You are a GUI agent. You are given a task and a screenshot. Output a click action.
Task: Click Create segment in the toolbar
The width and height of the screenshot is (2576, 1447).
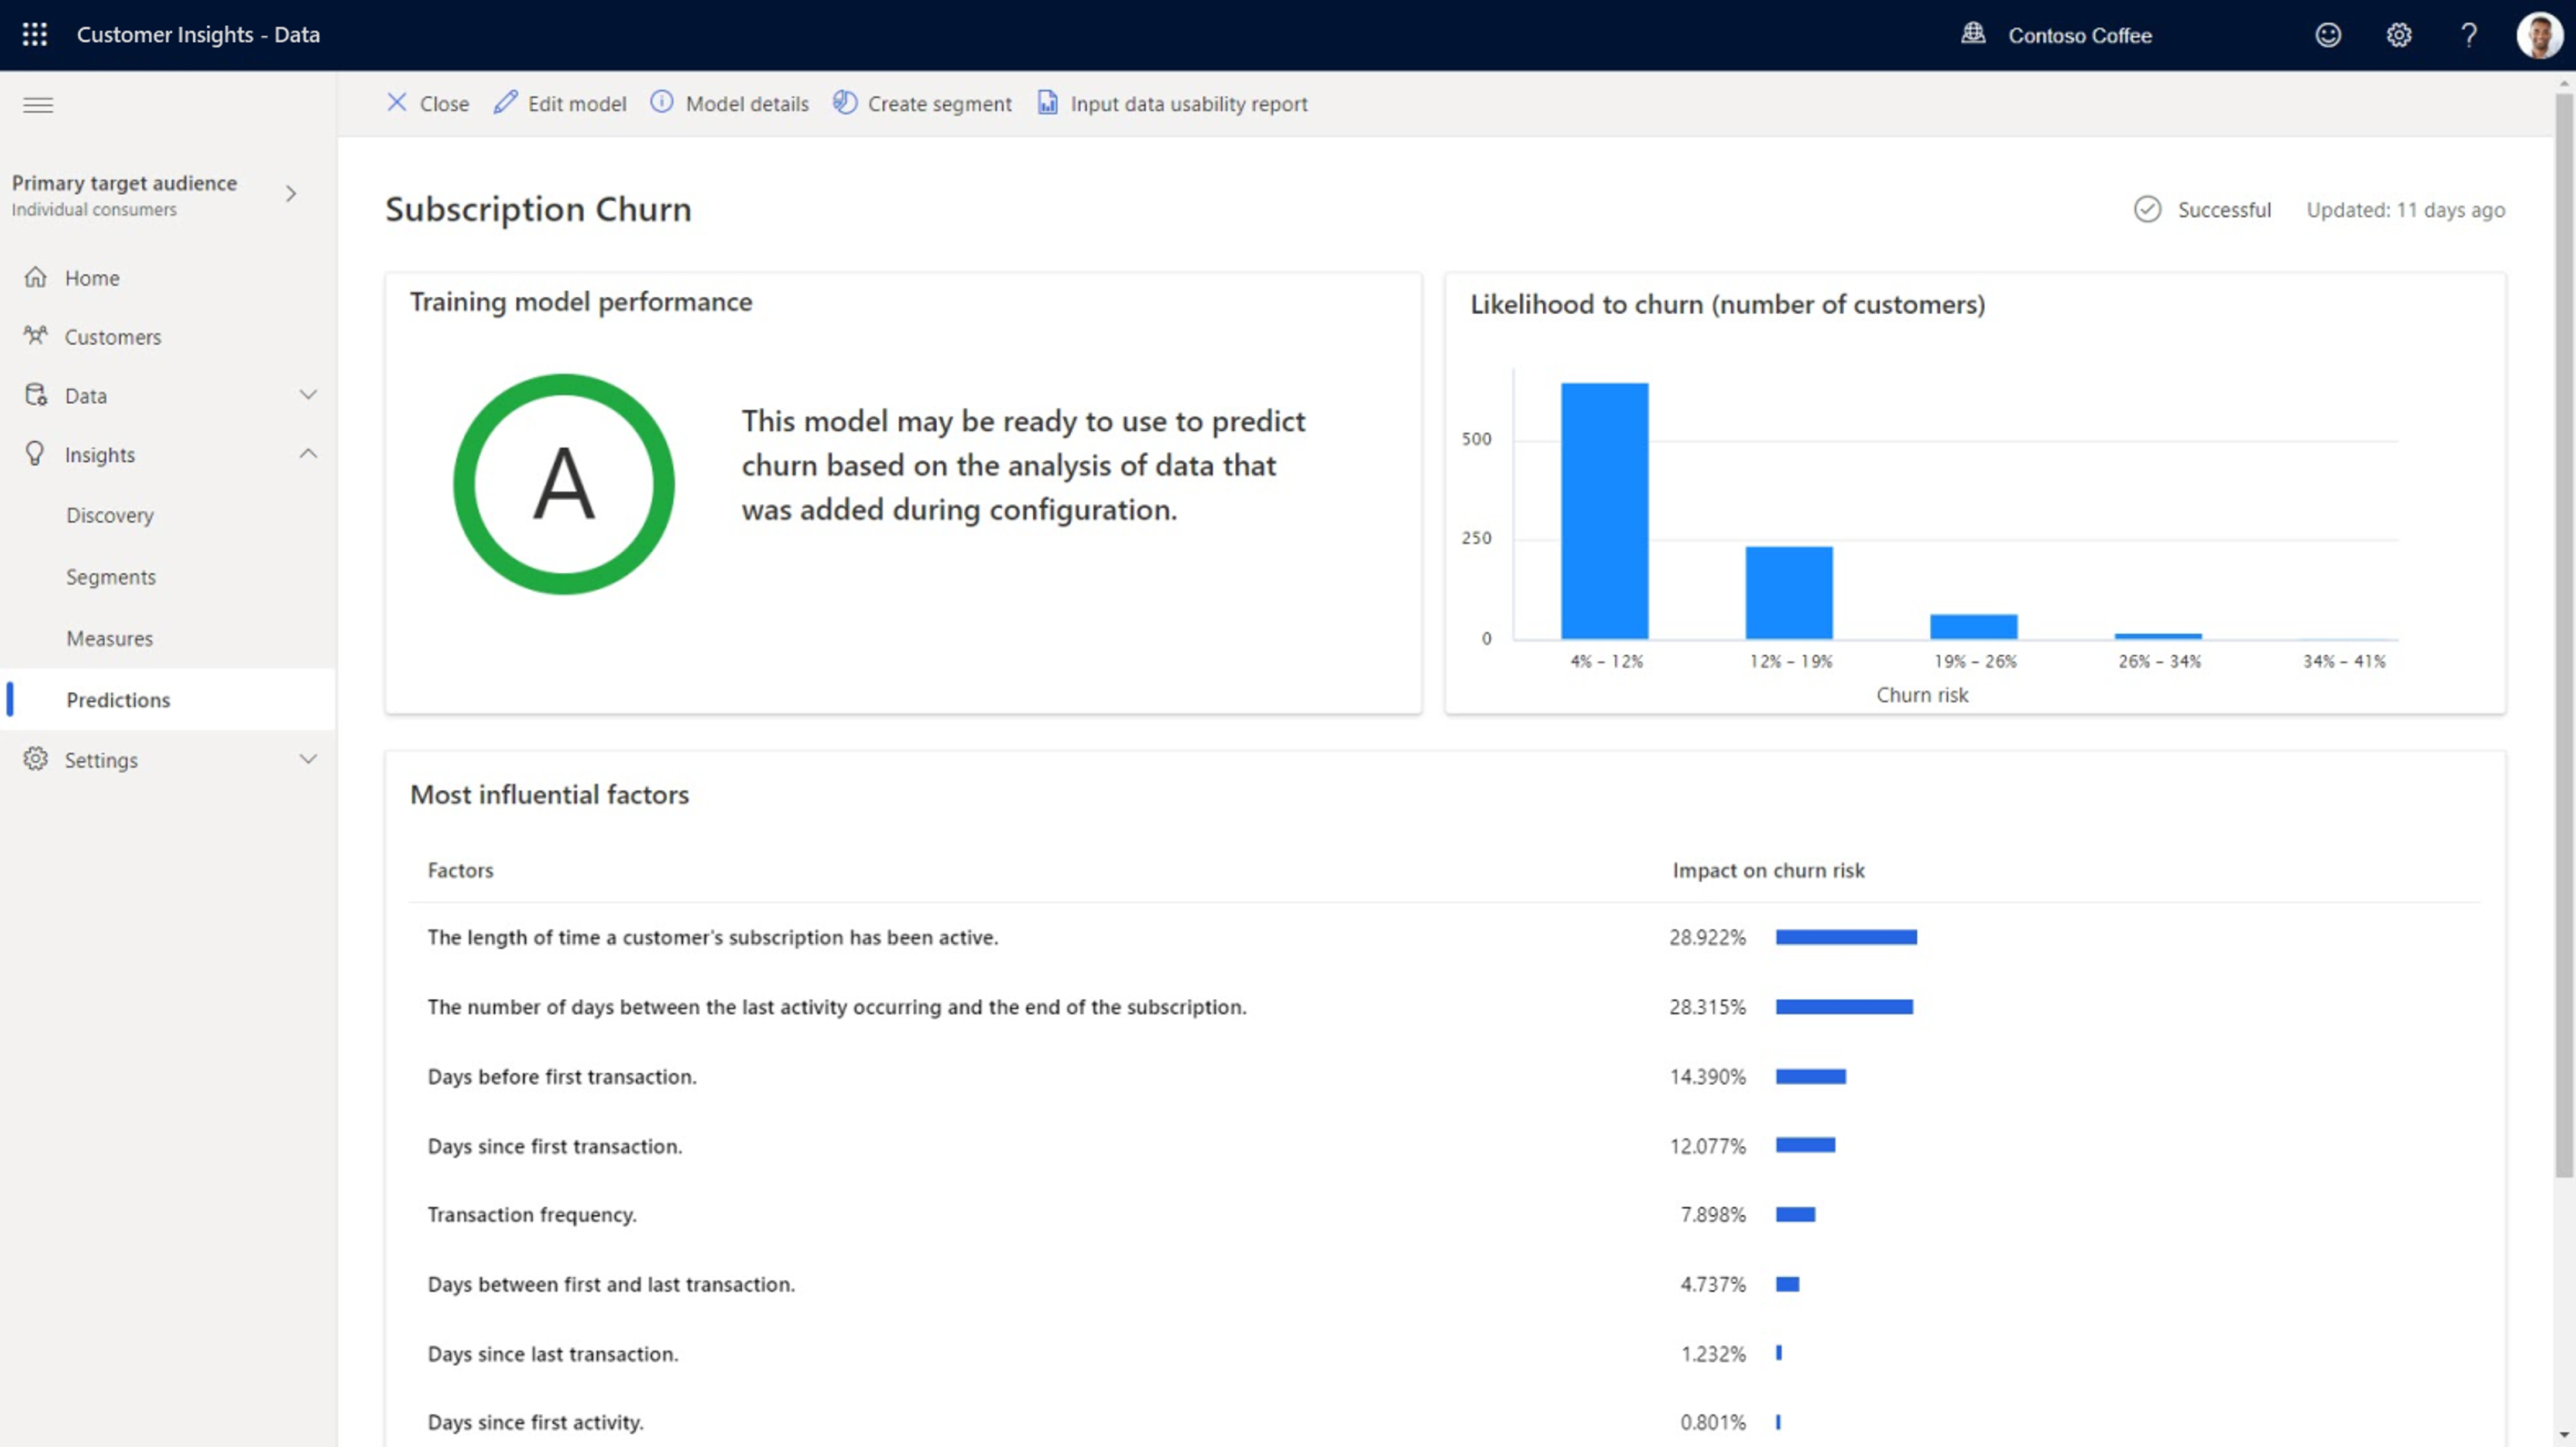click(922, 104)
